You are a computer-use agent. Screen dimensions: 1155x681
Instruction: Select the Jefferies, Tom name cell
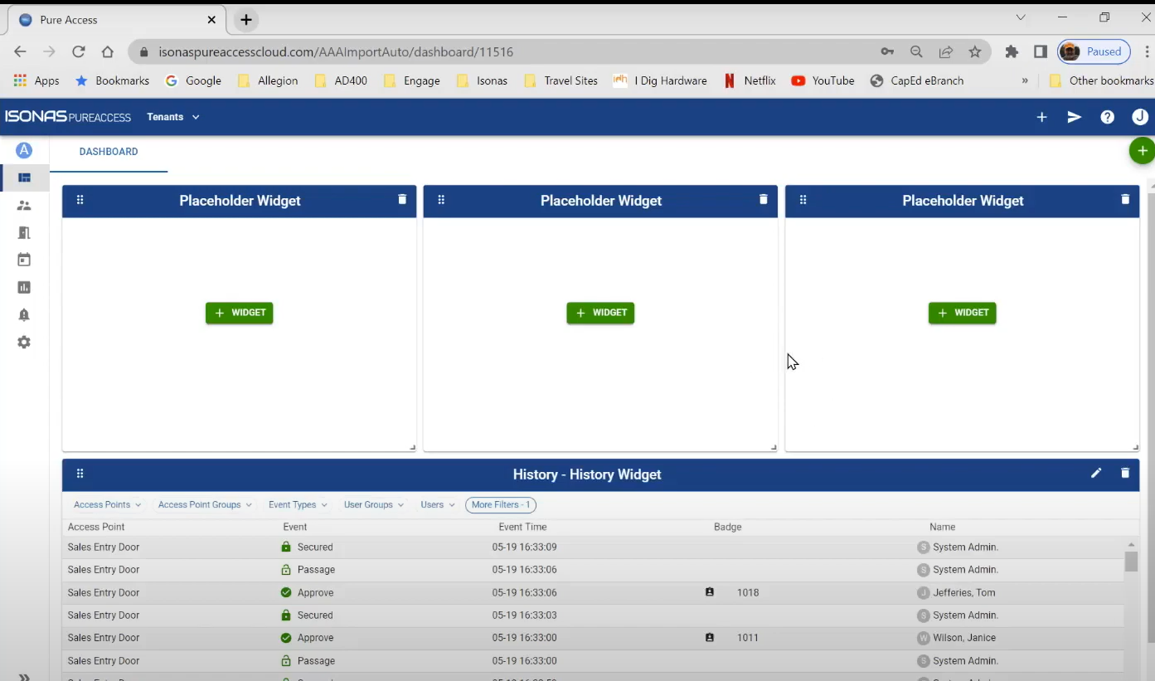(x=957, y=592)
